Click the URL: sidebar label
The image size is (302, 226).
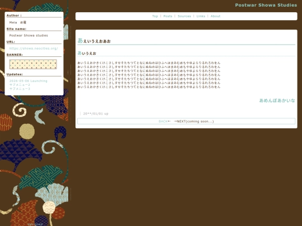pyautogui.click(x=11, y=42)
